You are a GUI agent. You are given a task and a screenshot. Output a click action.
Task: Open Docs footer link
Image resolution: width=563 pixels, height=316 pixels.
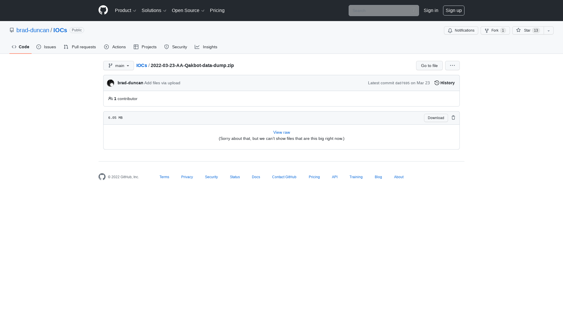[256, 177]
